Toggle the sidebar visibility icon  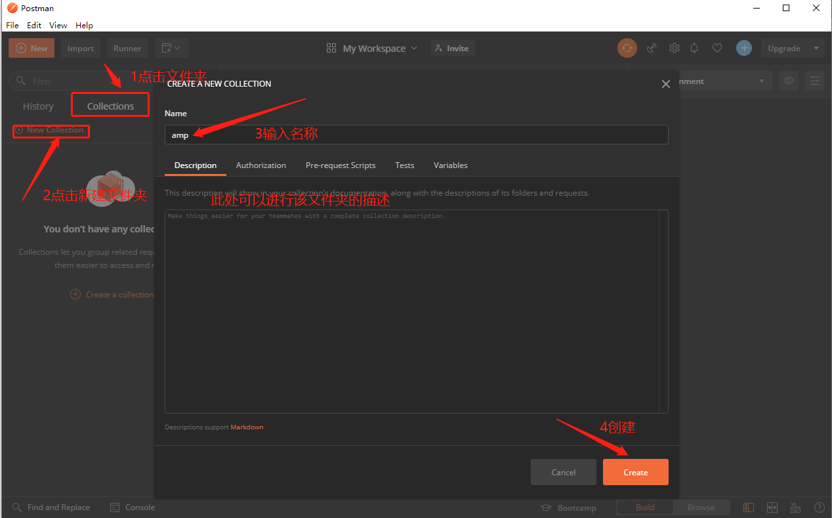click(749, 507)
